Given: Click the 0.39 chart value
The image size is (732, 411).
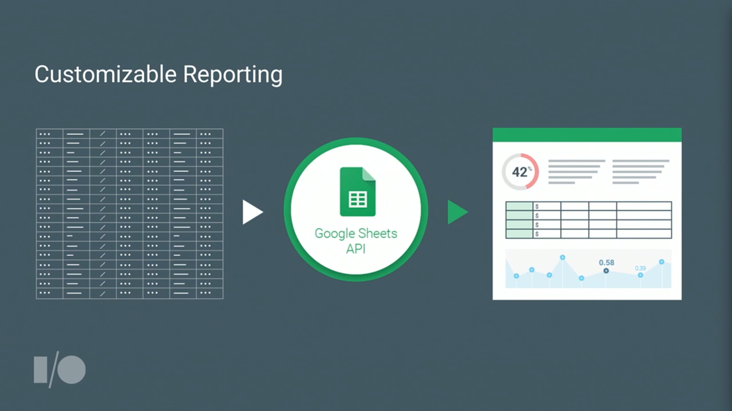Looking at the screenshot, I should [x=640, y=268].
